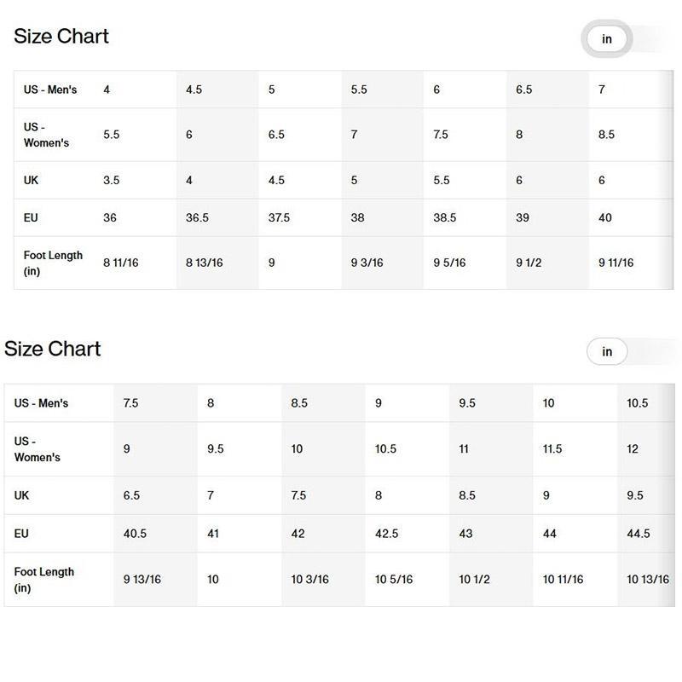Click the "EU" row label in the bottom chart

tap(22, 534)
